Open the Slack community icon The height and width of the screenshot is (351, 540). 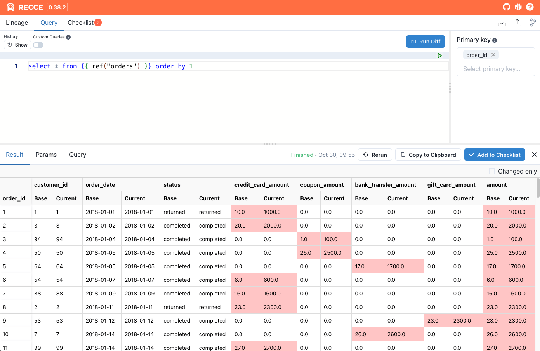pyautogui.click(x=518, y=7)
